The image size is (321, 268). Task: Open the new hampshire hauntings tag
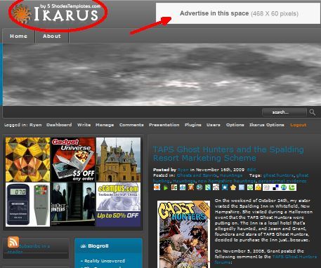point(227,181)
